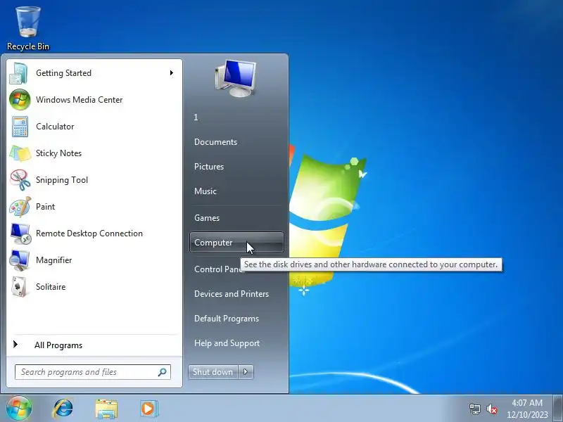Open Windows Explorer folder on taskbar
This screenshot has height=422, width=563.
(106, 409)
